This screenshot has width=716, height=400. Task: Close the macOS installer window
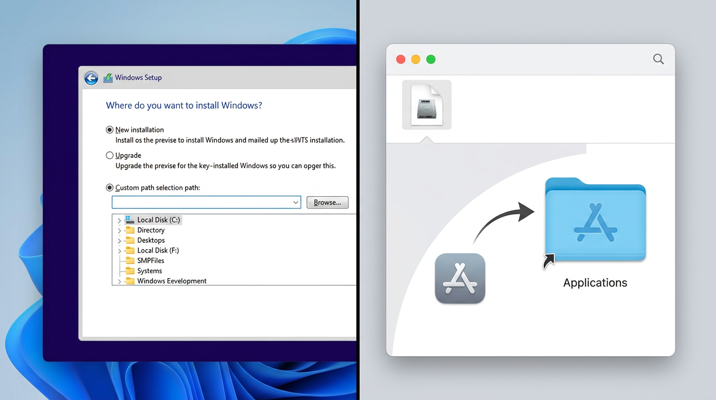[401, 59]
